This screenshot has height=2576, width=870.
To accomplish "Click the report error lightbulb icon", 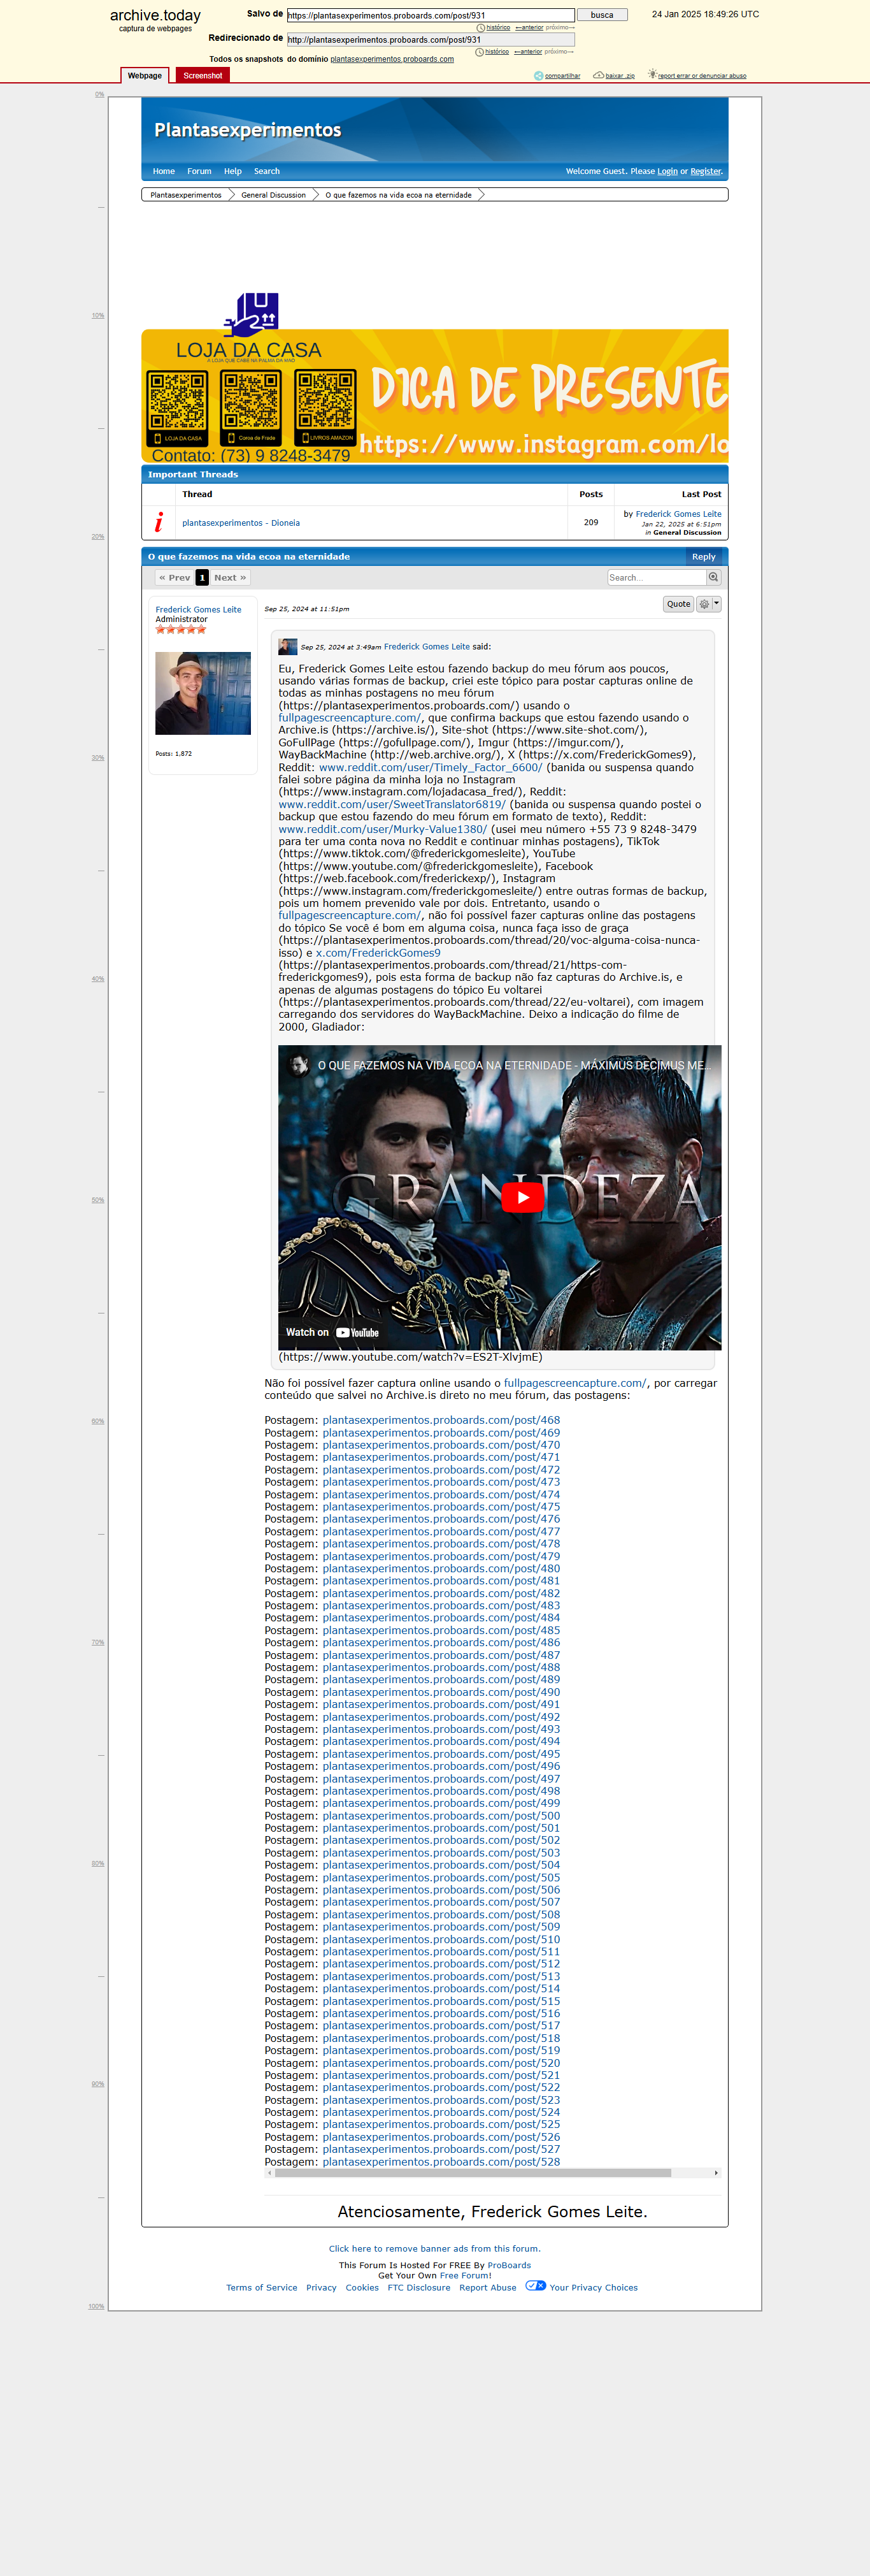I will [652, 75].
